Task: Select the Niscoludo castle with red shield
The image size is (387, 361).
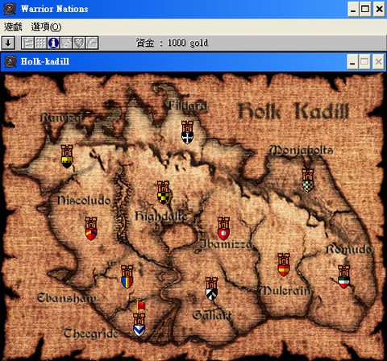Action: (91, 228)
